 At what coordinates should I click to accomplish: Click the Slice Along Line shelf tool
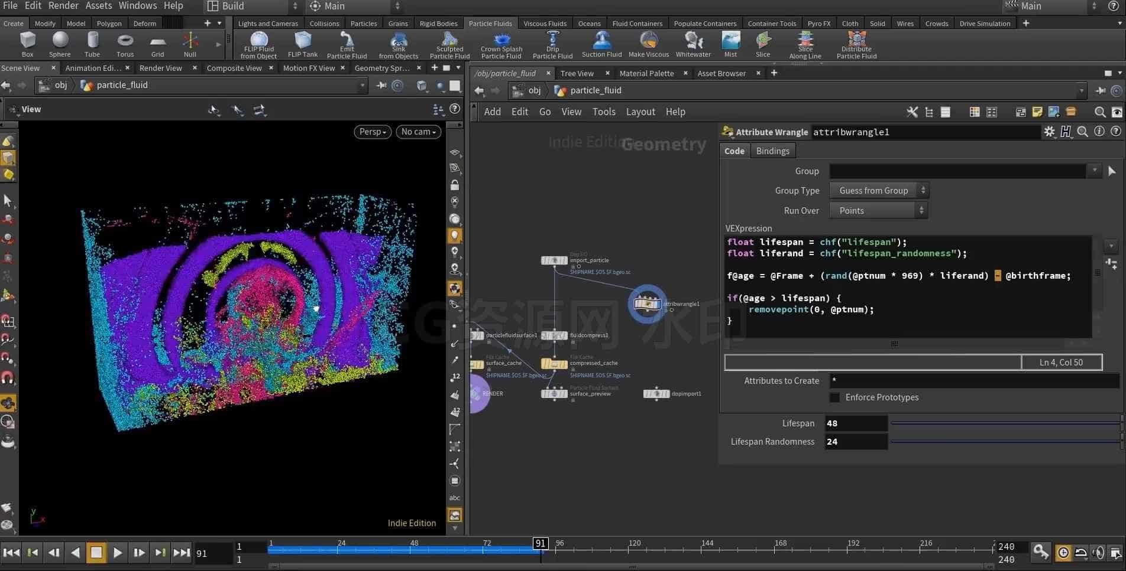[805, 45]
